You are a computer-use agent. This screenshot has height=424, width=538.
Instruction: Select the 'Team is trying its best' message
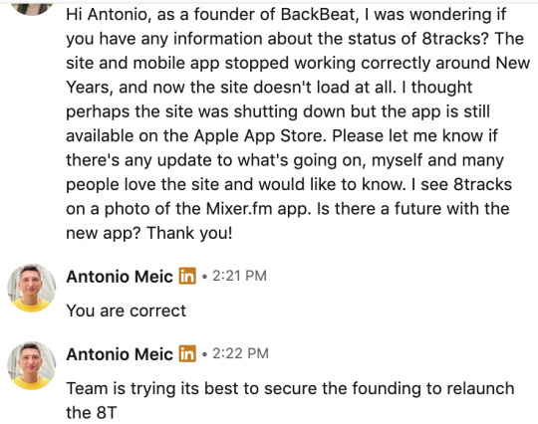pos(290,400)
